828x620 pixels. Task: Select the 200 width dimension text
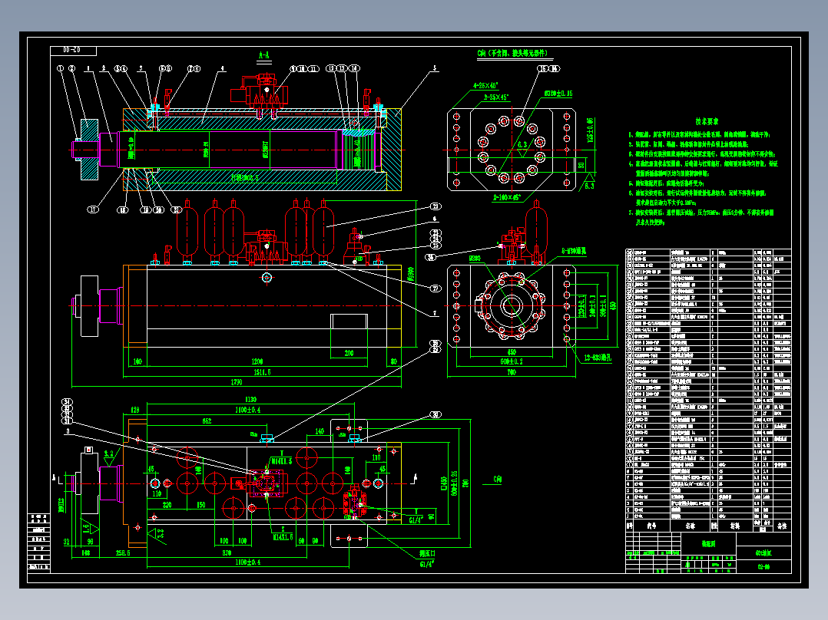pos(349,353)
